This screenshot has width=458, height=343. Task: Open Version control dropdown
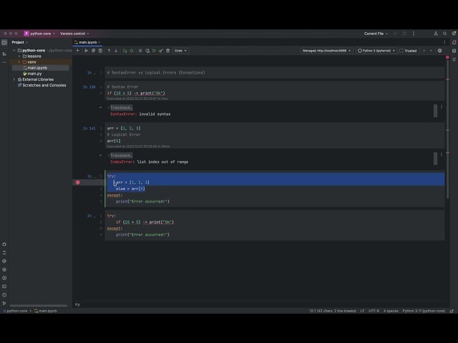74,34
